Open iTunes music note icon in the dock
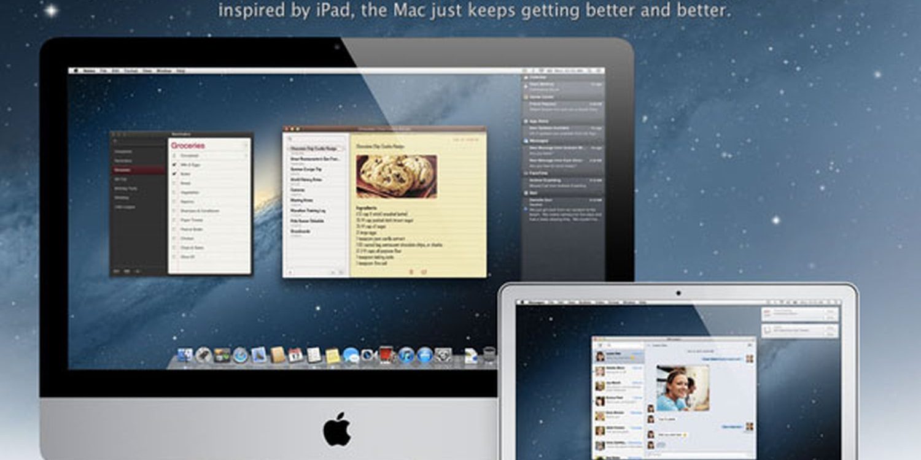921x460 pixels. click(x=406, y=355)
